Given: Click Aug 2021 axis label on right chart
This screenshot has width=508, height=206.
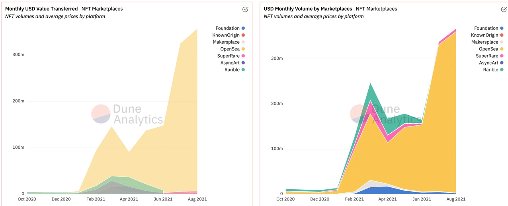Looking at the screenshot, I should tap(456, 199).
